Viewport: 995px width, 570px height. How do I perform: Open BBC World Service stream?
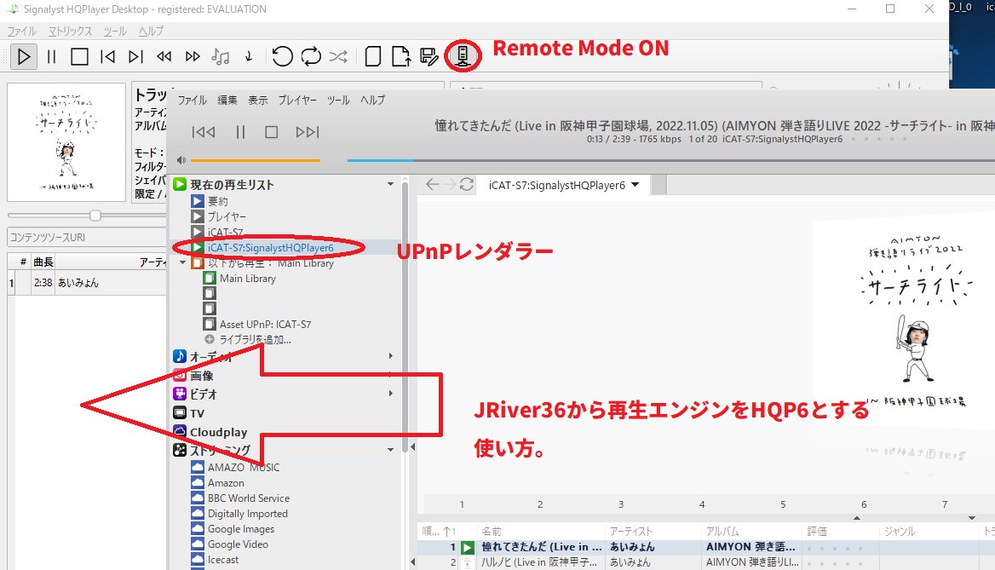pyautogui.click(x=249, y=498)
